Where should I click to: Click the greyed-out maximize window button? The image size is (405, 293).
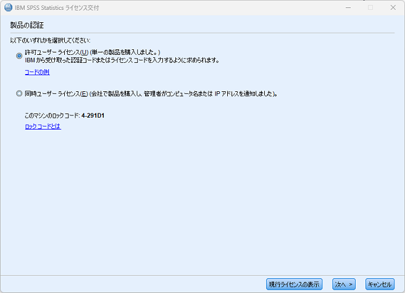(370, 8)
